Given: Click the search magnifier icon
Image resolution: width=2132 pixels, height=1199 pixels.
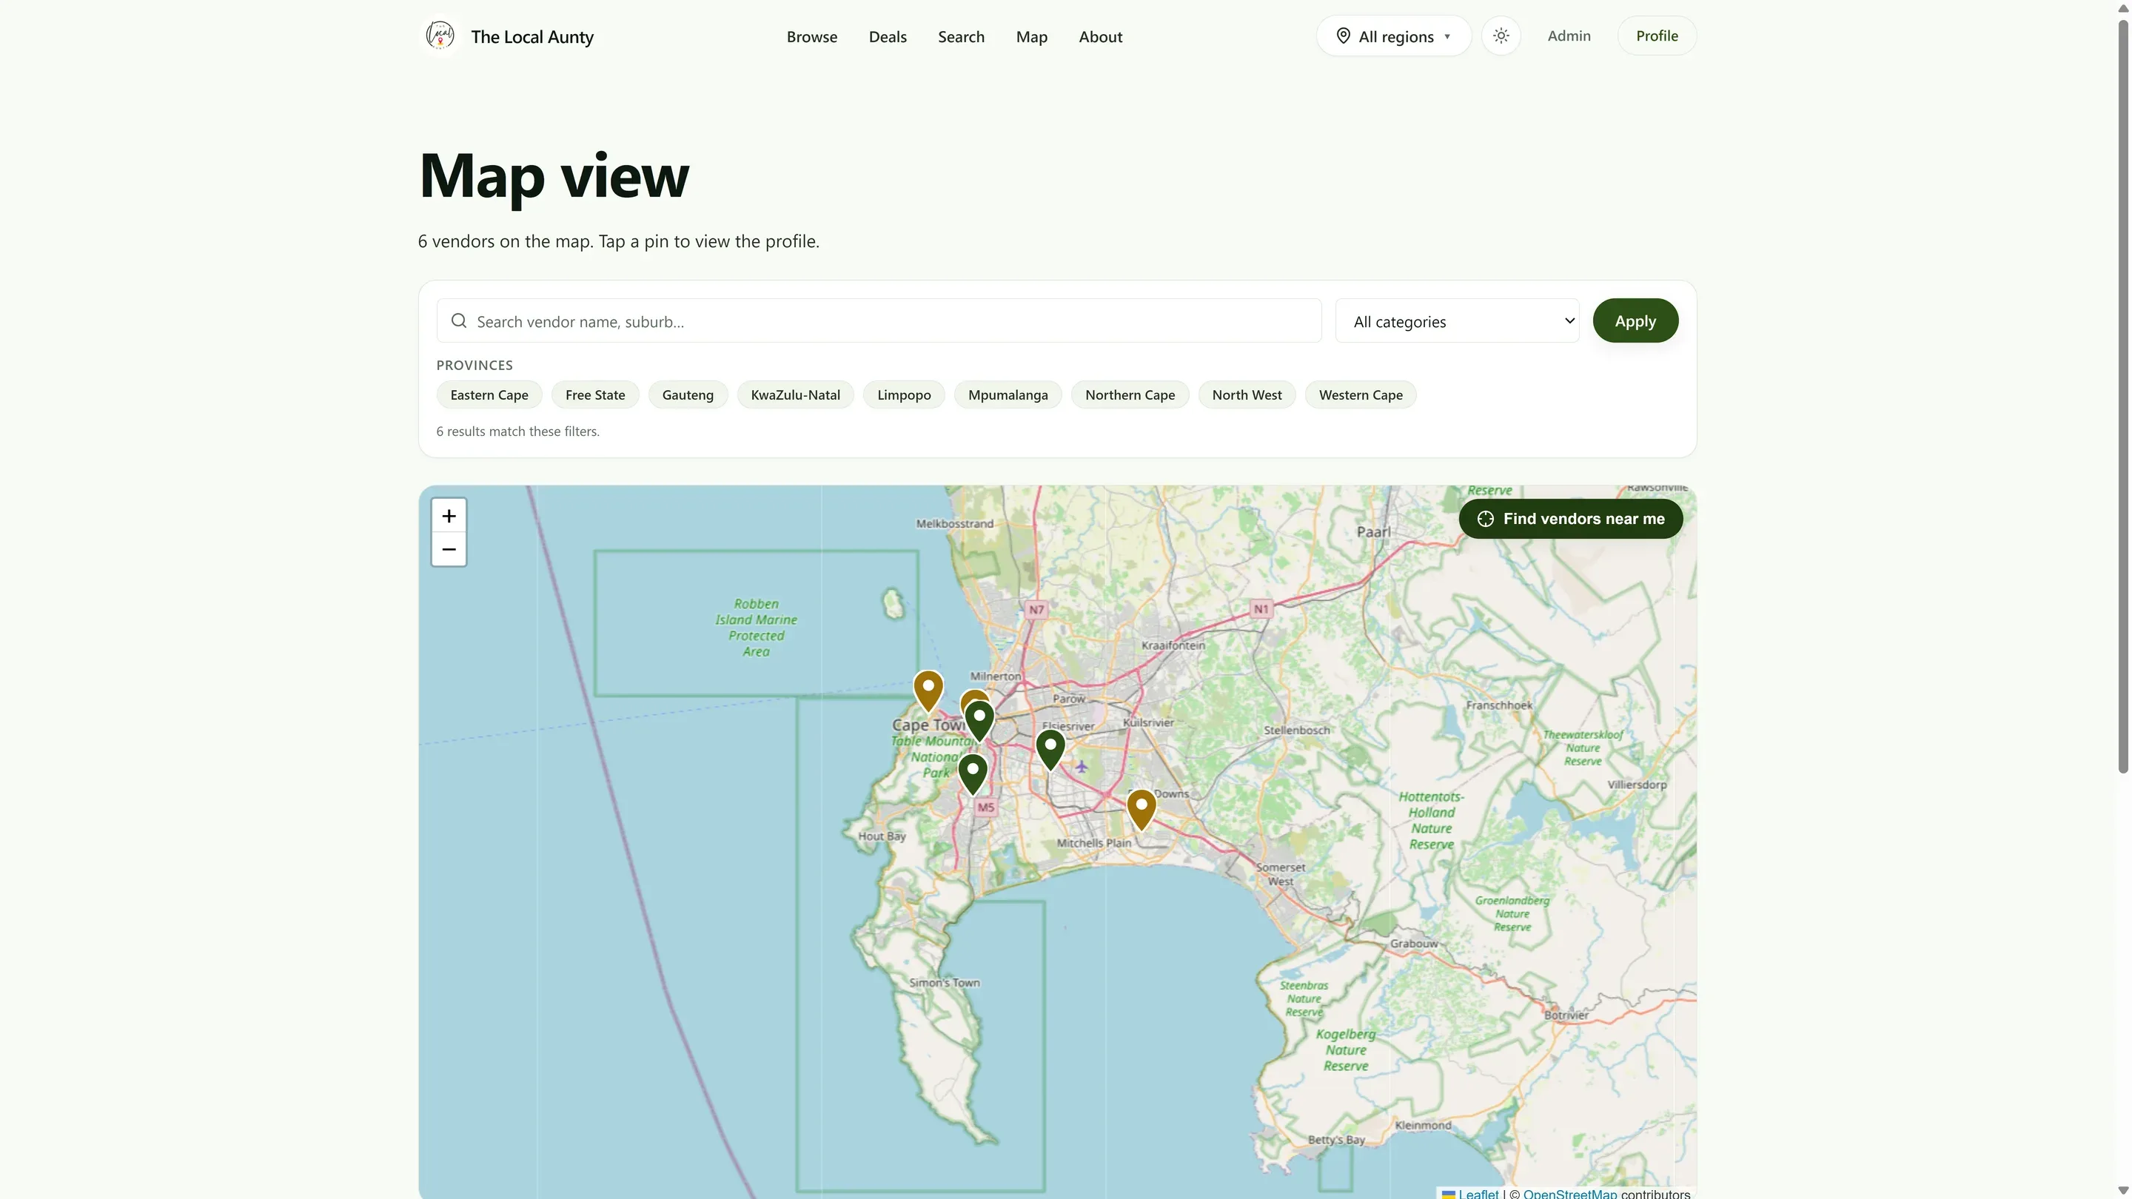Looking at the screenshot, I should point(458,321).
